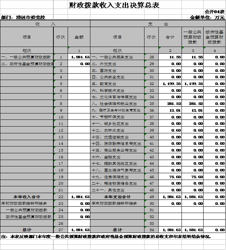Viewport: 226px width, 250px height.
Task: Select the 十二、农林水支出 cell
Action: [117, 130]
